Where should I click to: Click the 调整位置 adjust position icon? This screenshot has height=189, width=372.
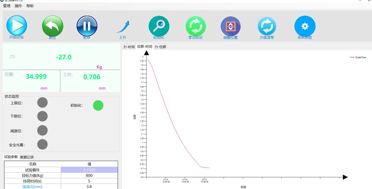231,26
